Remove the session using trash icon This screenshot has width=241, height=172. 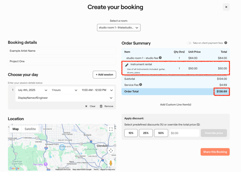[x=101, y=106]
